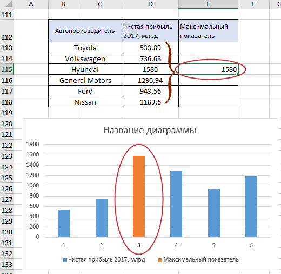The height and width of the screenshot is (274, 281).
Task: Select the orange bar for category 3
Action: pyautogui.click(x=139, y=197)
